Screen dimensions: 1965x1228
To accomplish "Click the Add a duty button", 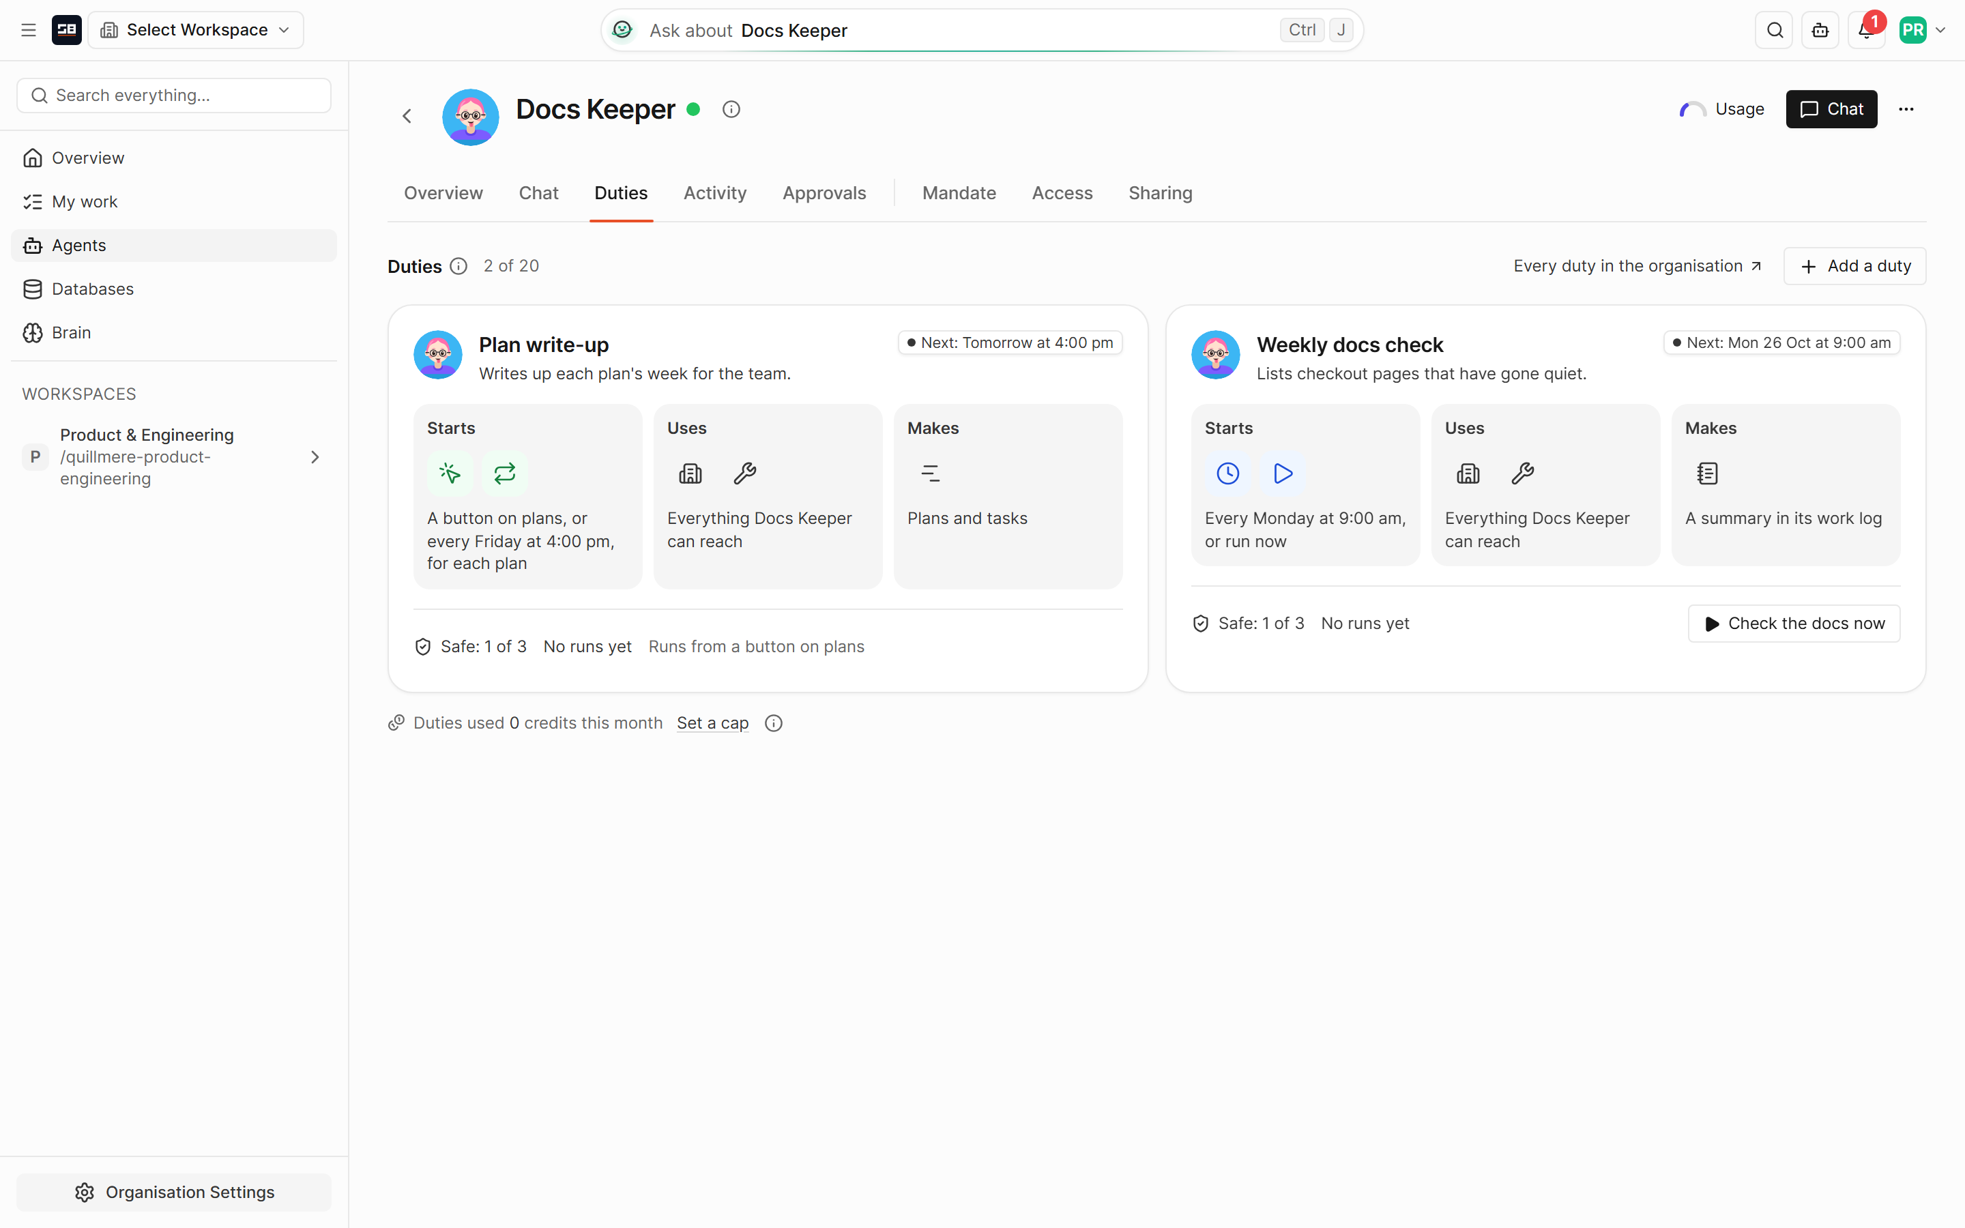I will pyautogui.click(x=1854, y=266).
